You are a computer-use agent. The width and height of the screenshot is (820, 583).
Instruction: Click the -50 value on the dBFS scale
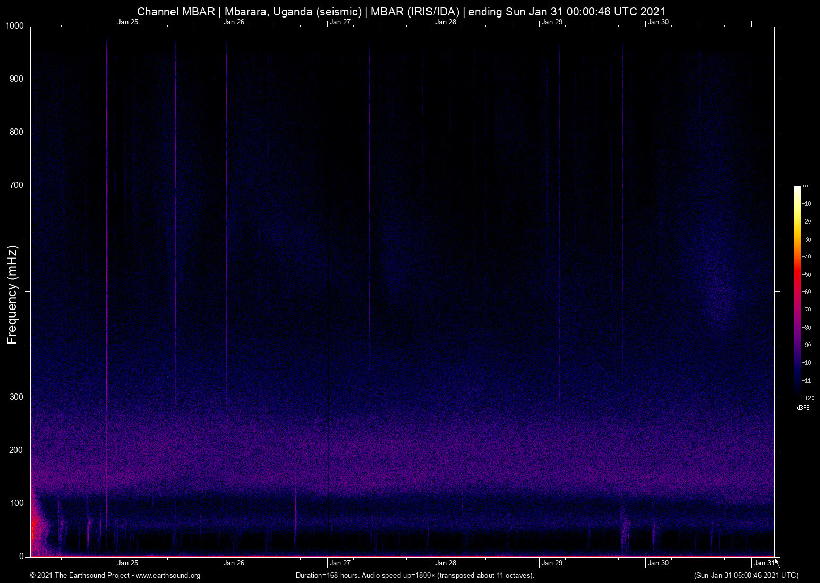click(x=807, y=275)
